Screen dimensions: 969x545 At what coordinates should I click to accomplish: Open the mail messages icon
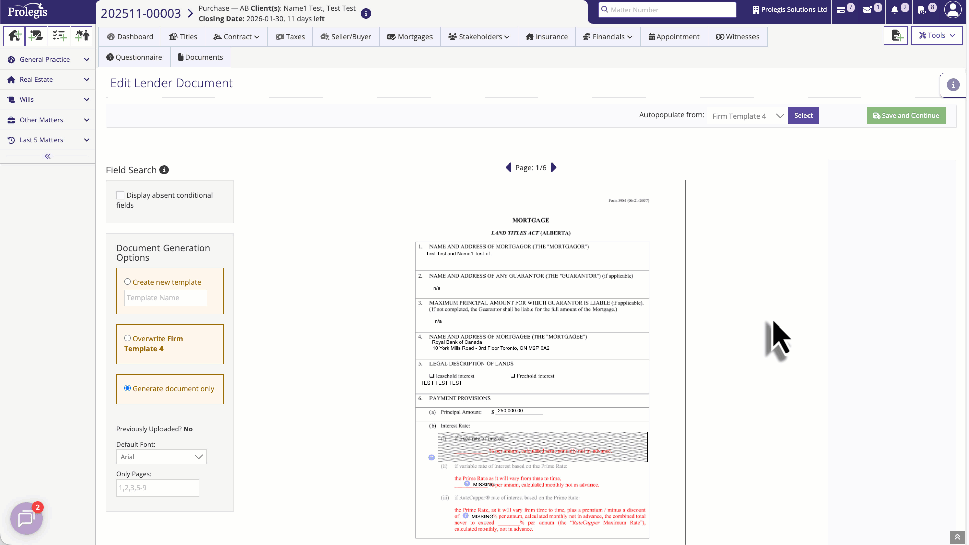coord(868,10)
